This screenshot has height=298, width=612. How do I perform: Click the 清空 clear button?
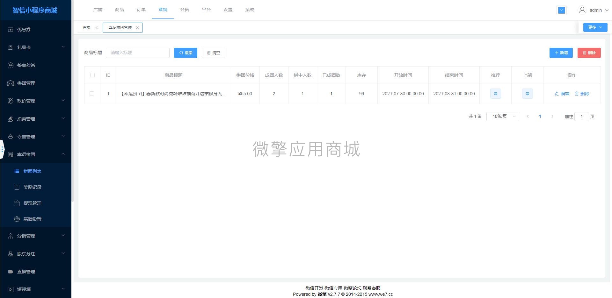click(x=213, y=53)
